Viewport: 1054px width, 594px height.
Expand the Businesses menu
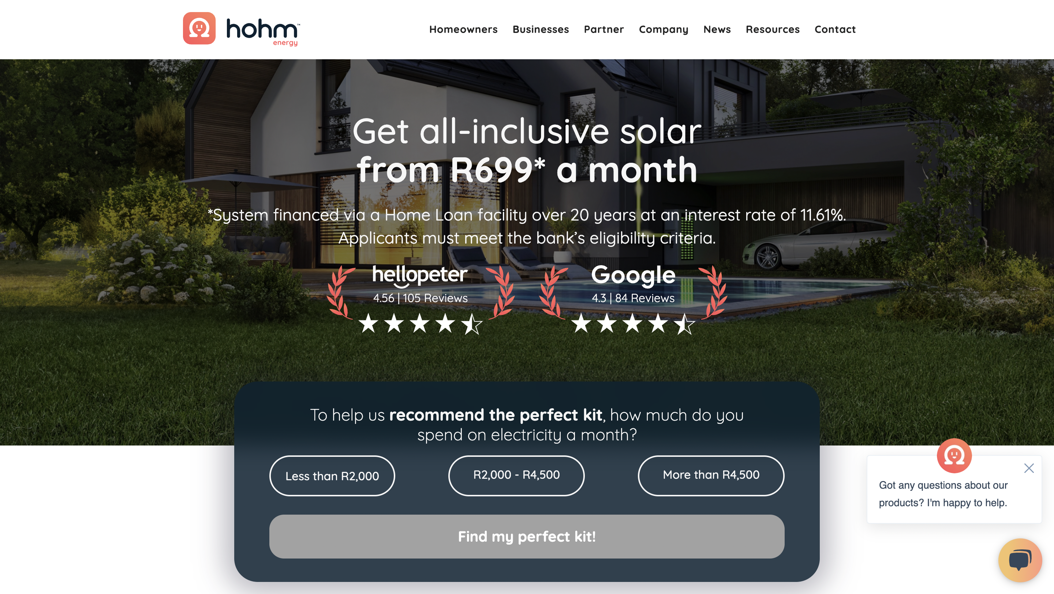point(541,29)
